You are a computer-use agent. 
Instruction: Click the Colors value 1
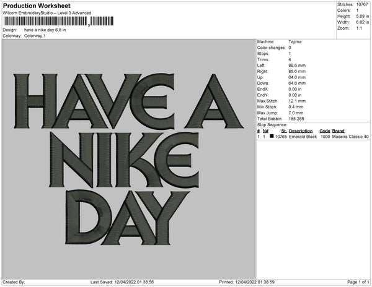(x=357, y=11)
